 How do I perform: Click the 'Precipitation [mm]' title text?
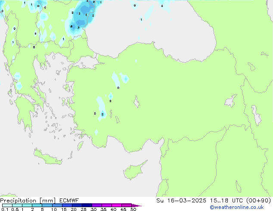coord(28,201)
